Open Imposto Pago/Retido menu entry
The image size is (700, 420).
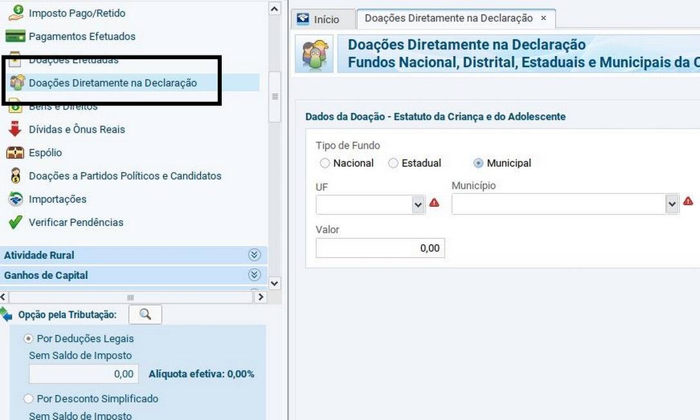77,13
